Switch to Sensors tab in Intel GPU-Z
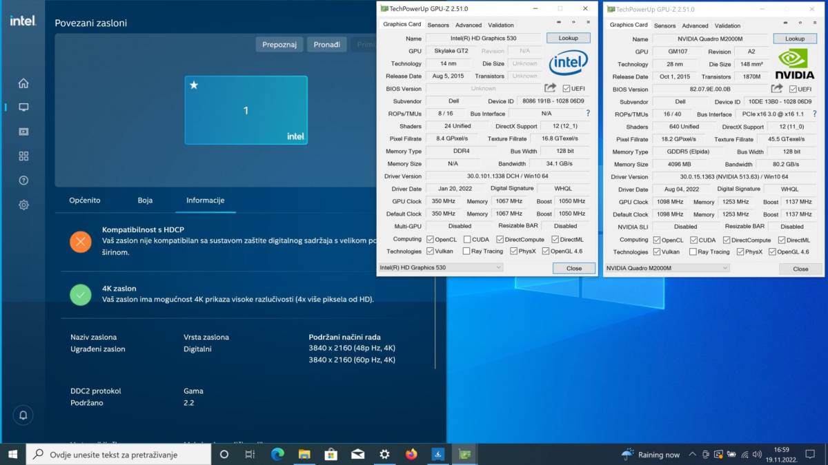This screenshot has height=465, width=828. (x=437, y=25)
